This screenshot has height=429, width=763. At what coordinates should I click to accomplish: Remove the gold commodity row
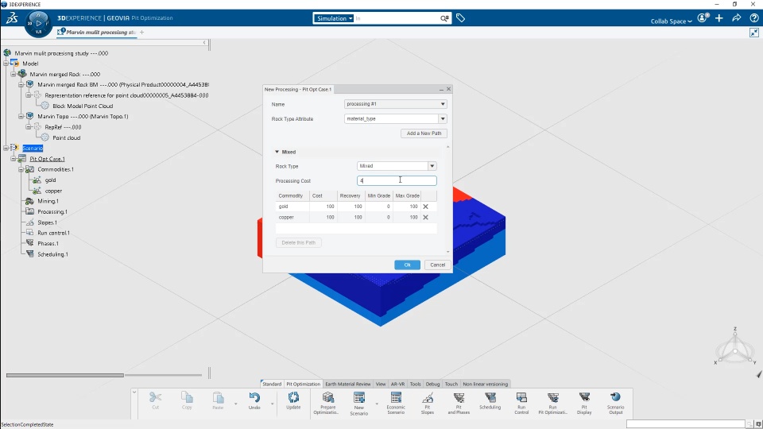point(425,207)
